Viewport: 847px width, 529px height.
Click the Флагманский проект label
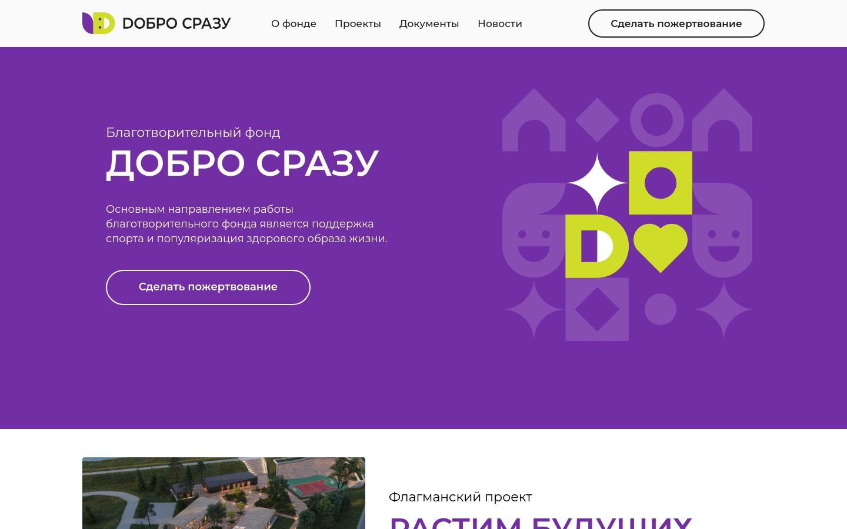(460, 497)
